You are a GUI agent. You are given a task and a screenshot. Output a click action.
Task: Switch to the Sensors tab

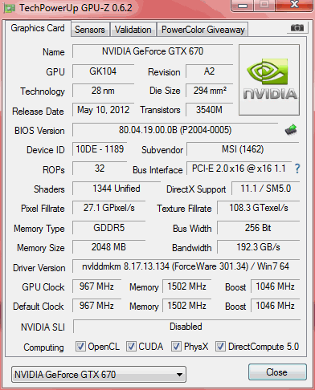pyautogui.click(x=90, y=30)
